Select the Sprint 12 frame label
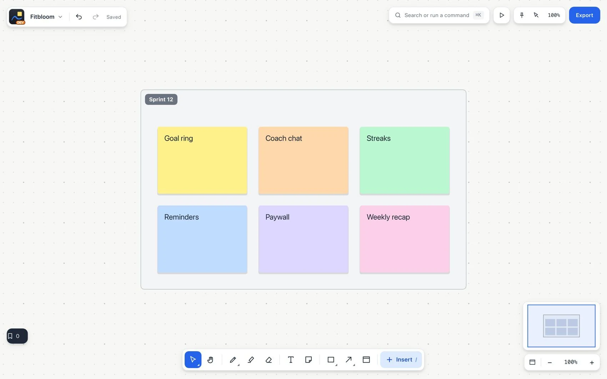Screen dimensions: 607x379 [x=161, y=99]
